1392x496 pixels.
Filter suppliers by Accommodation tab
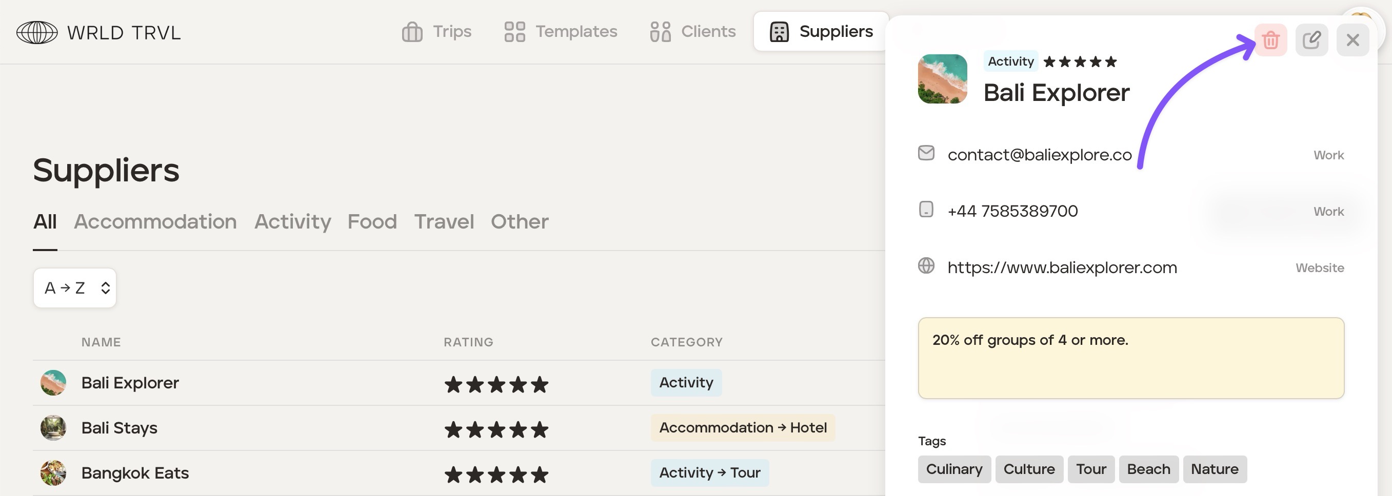pyautogui.click(x=155, y=222)
